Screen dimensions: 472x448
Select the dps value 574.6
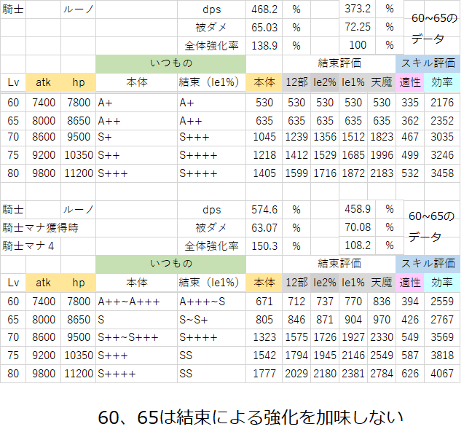[264, 210]
